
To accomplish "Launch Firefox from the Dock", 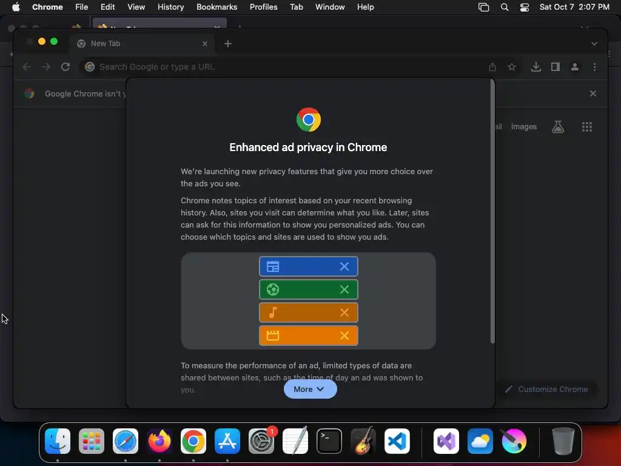I will pos(159,441).
